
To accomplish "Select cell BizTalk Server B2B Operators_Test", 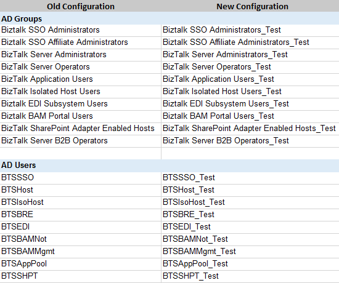I will (x=250, y=141).
